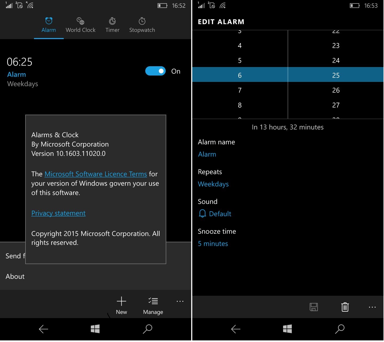
Task: Select hour 7 in time picker
Action: tap(240, 90)
